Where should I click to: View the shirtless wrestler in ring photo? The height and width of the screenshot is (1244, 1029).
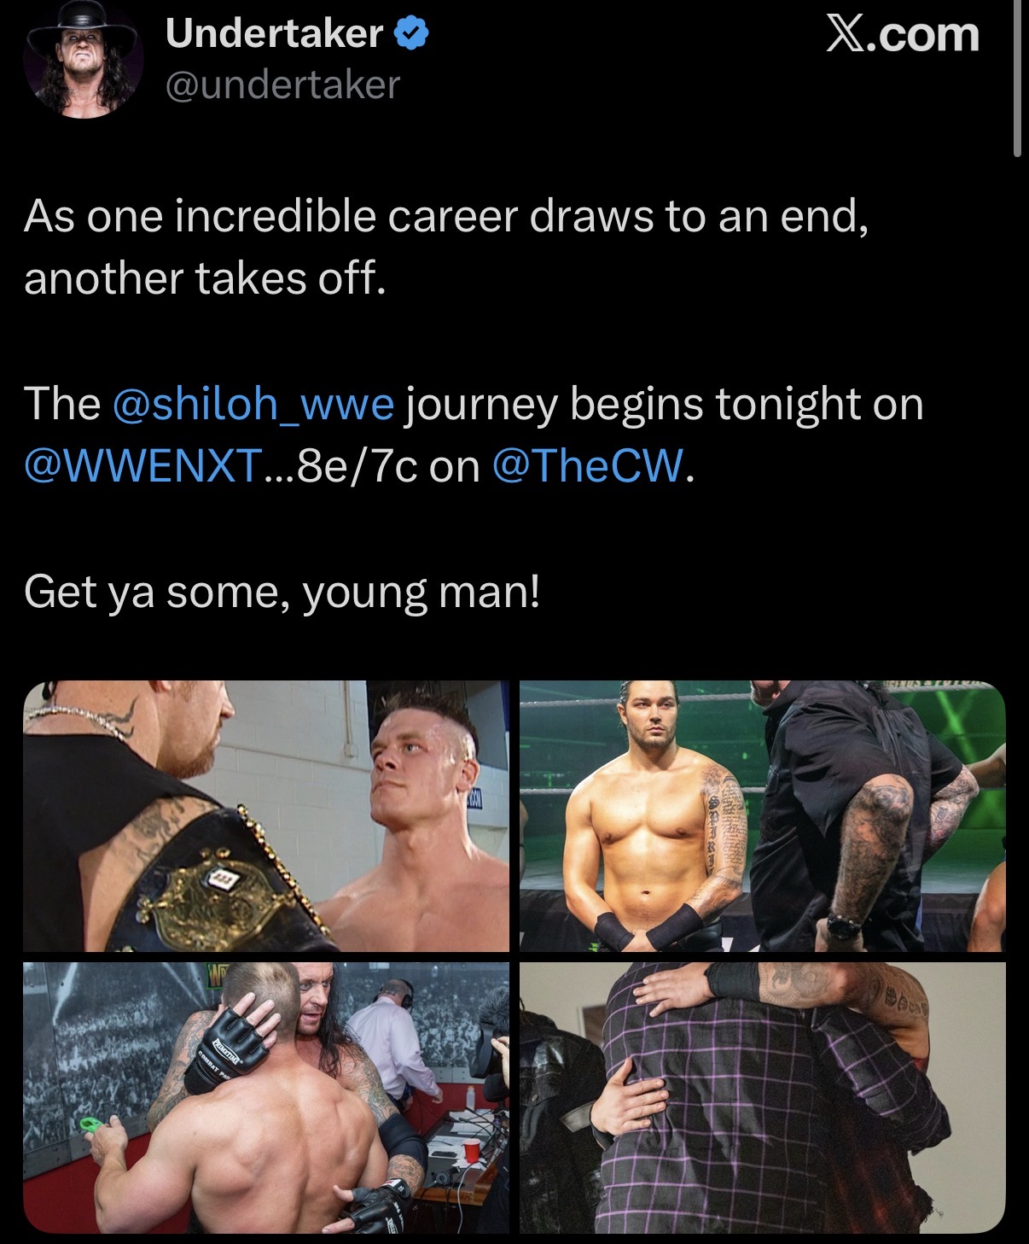[x=763, y=815]
